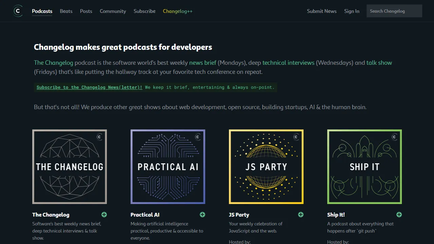Go to Beats in navigation
The width and height of the screenshot is (434, 244).
(x=66, y=11)
